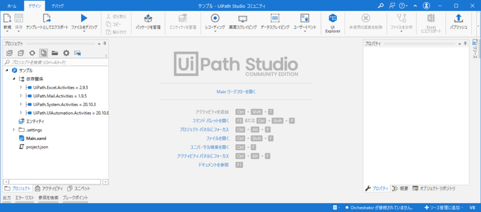Switch to Project (プロジェクト) bottom tab
The image size is (481, 212).
tap(17, 188)
